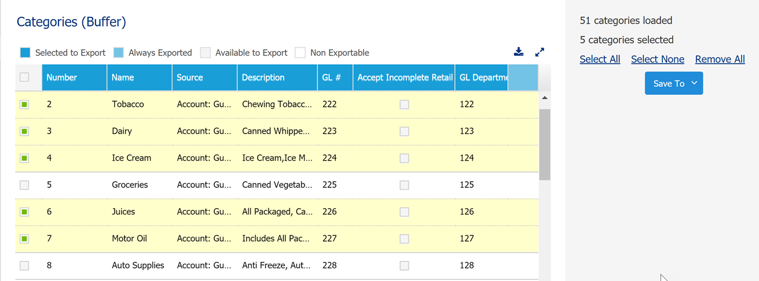Click the scrollbar up arrow
This screenshot has width=759, height=281.
coord(544,98)
